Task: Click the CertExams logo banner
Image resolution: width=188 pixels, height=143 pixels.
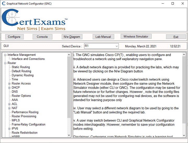Action: pyautogui.click(x=35, y=20)
